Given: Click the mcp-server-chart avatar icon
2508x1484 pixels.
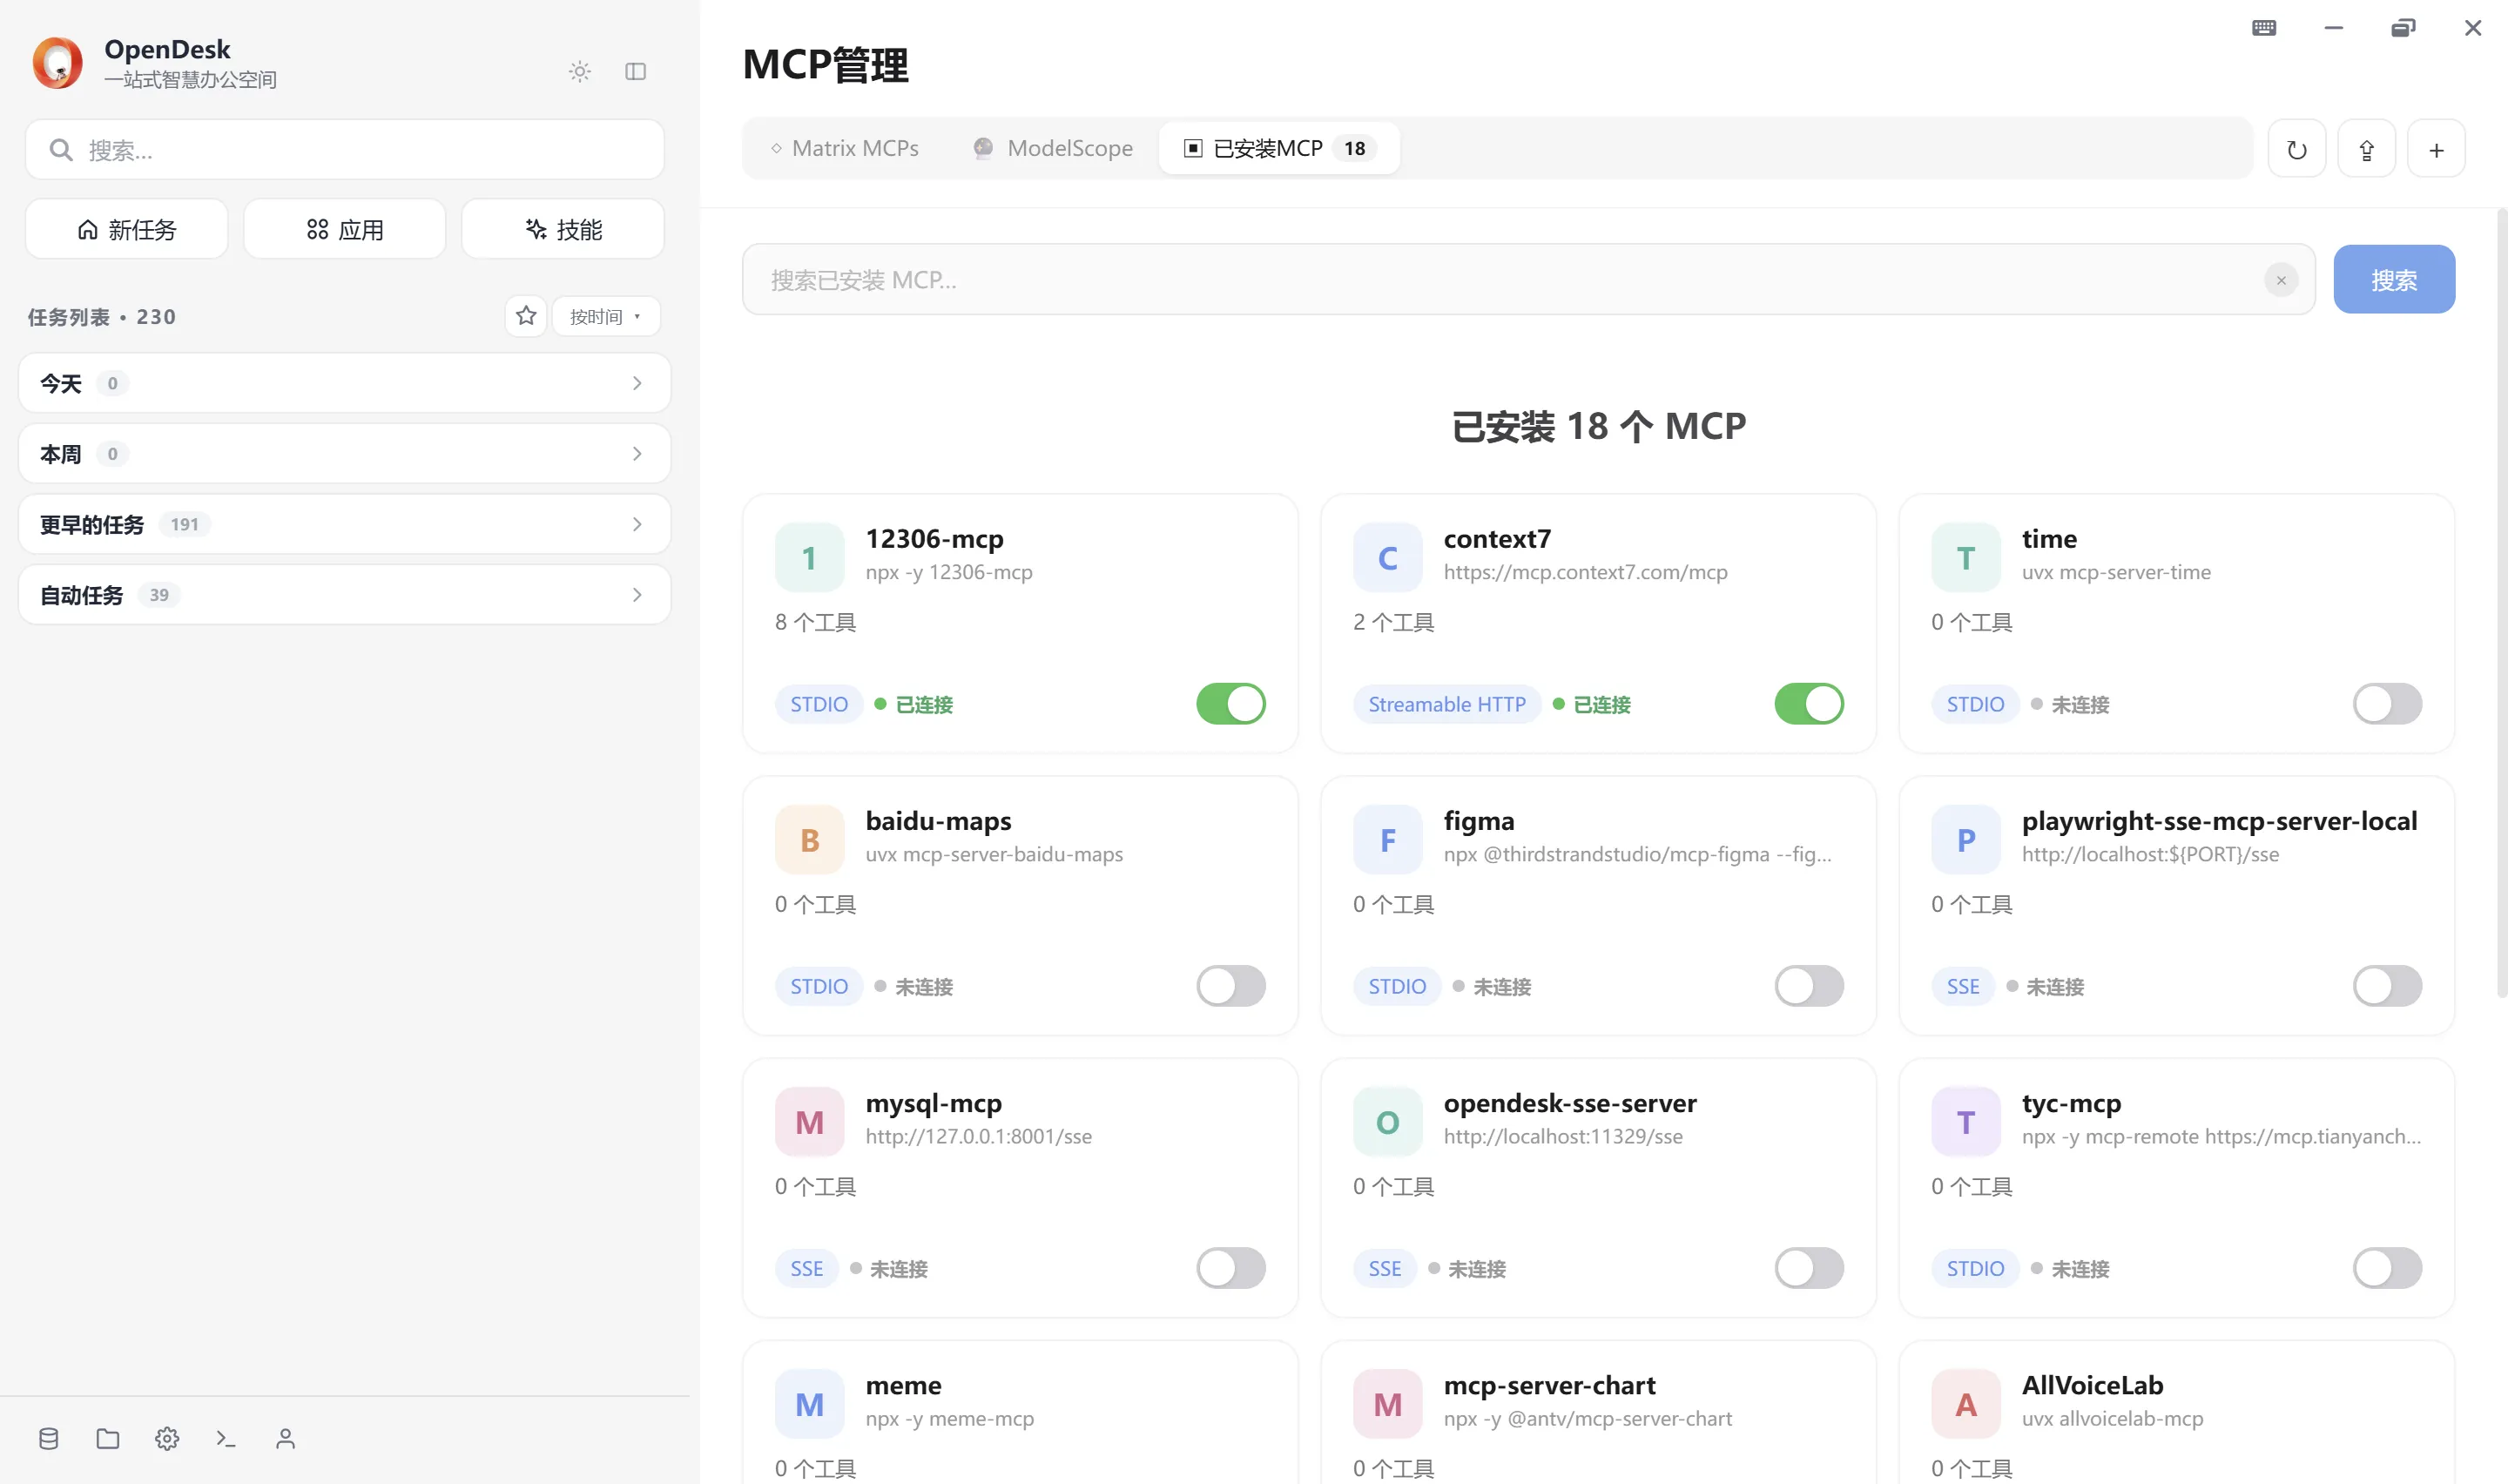Looking at the screenshot, I should pos(1387,1403).
